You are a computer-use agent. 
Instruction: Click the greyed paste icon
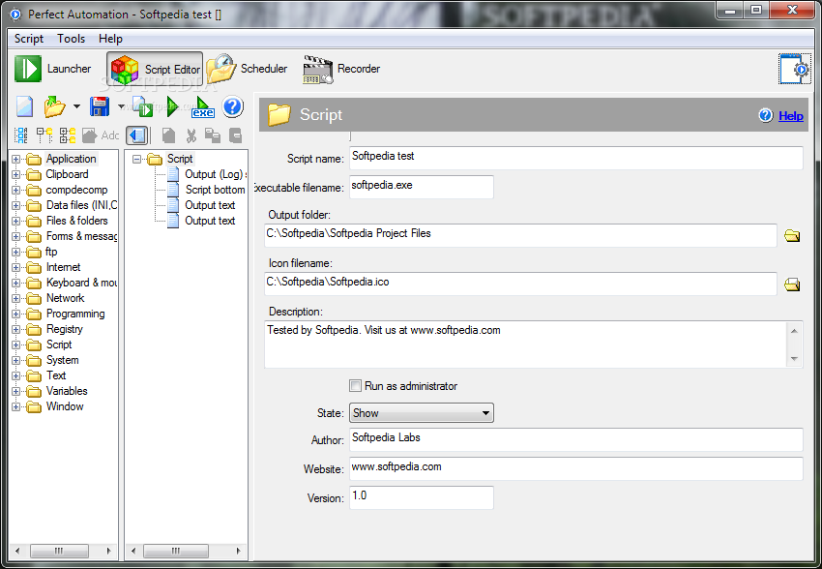pos(213,135)
